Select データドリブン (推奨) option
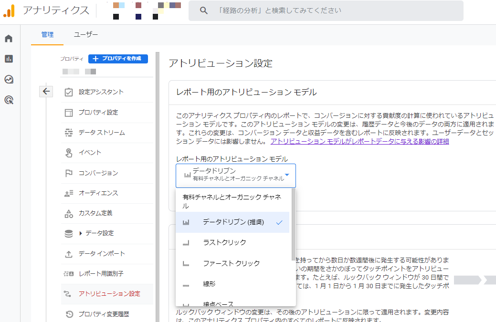The height and width of the screenshot is (322, 496). pyautogui.click(x=232, y=222)
